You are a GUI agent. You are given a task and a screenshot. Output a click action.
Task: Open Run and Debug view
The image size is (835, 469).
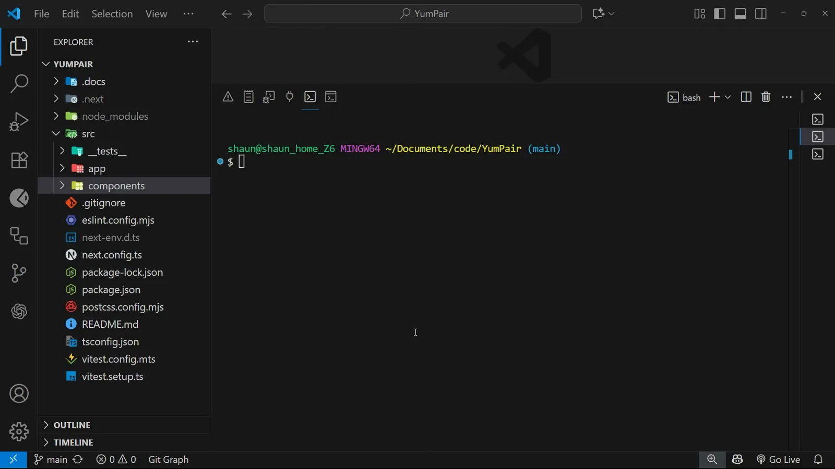pyautogui.click(x=19, y=122)
